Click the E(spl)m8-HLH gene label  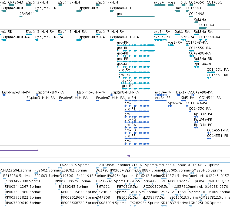point(121,8)
